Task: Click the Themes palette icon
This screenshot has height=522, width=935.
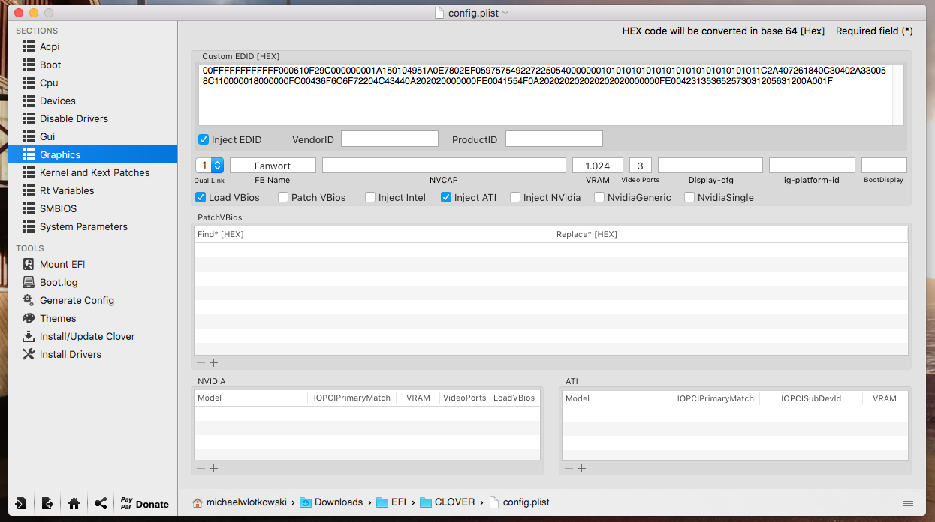Action: click(29, 318)
